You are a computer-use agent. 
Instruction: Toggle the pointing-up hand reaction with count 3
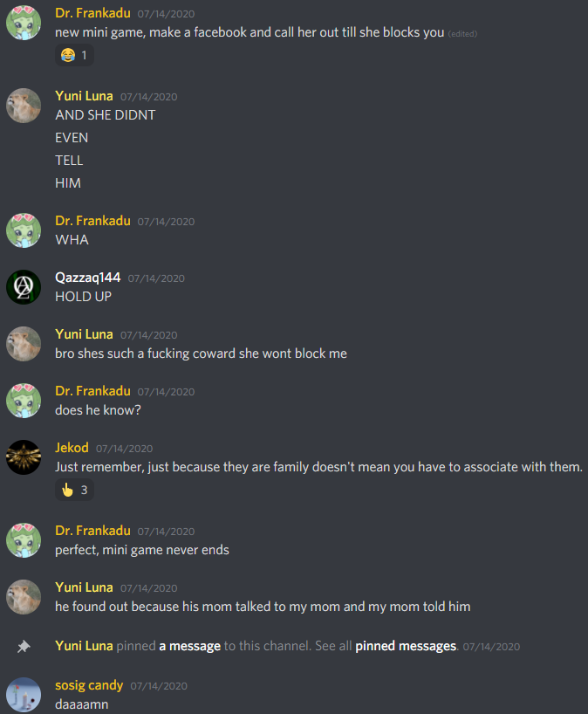point(74,490)
